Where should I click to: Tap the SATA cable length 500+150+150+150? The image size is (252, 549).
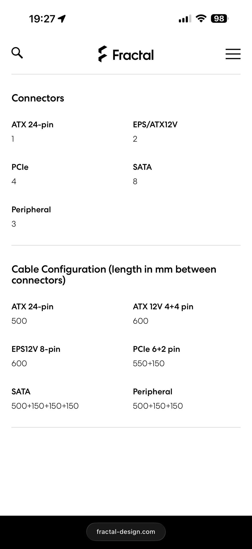pyautogui.click(x=45, y=406)
